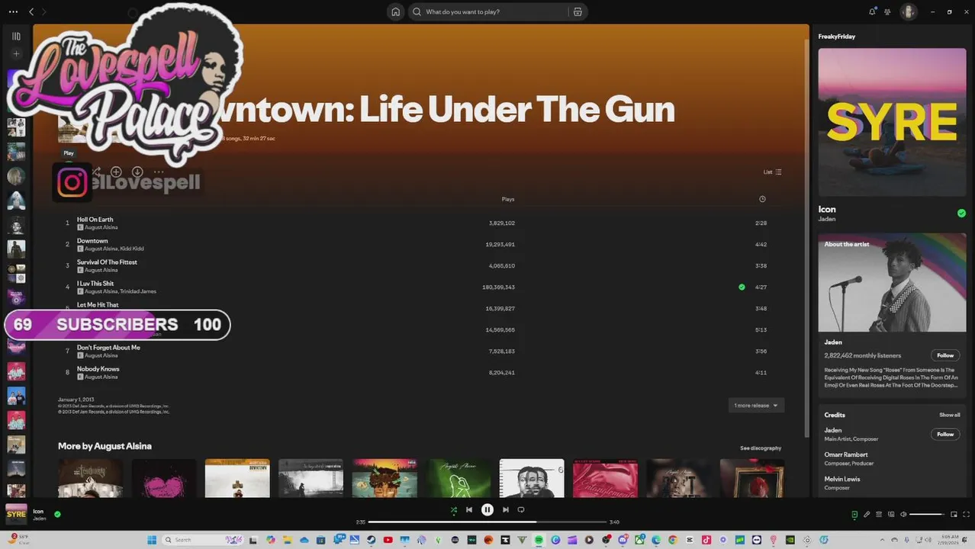Seek on the playback progress bar

487,522
